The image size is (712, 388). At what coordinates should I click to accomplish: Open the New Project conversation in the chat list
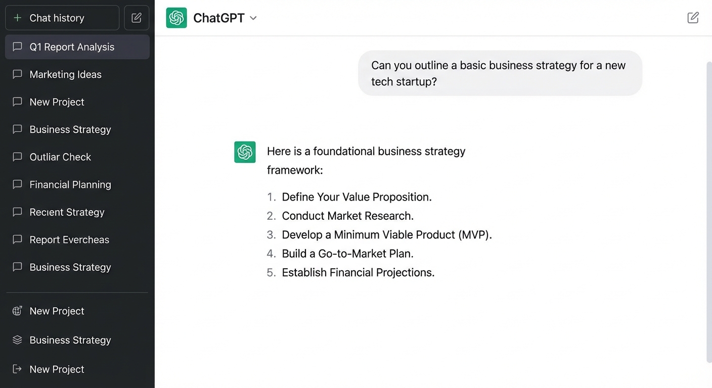point(57,102)
